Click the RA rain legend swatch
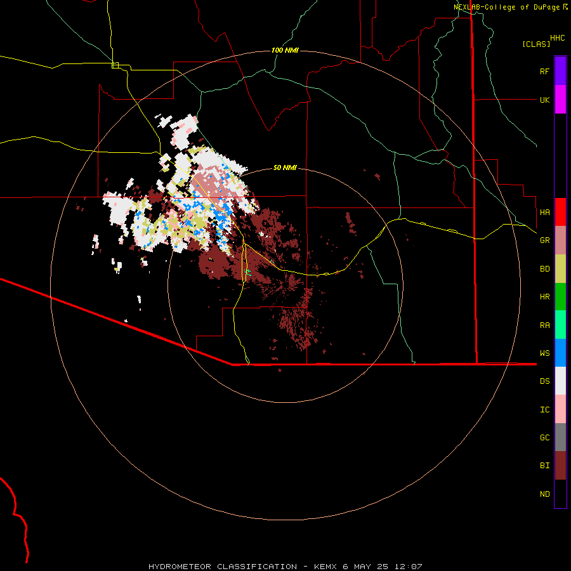This screenshot has width=571, height=571. [560, 325]
